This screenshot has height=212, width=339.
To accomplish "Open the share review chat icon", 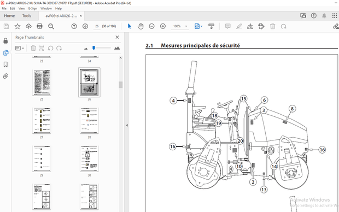I will click(303, 15).
